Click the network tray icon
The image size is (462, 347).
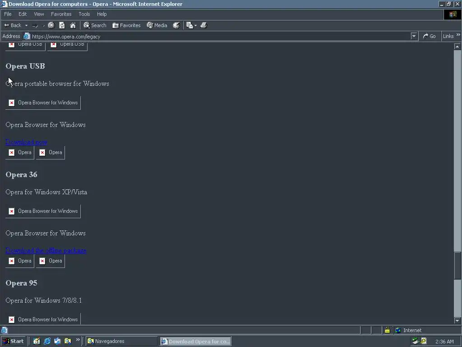click(x=416, y=341)
